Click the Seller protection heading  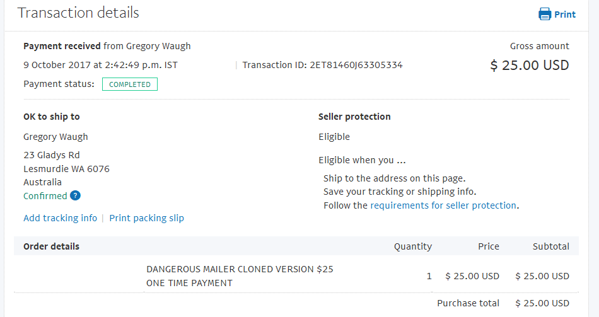pyautogui.click(x=354, y=117)
